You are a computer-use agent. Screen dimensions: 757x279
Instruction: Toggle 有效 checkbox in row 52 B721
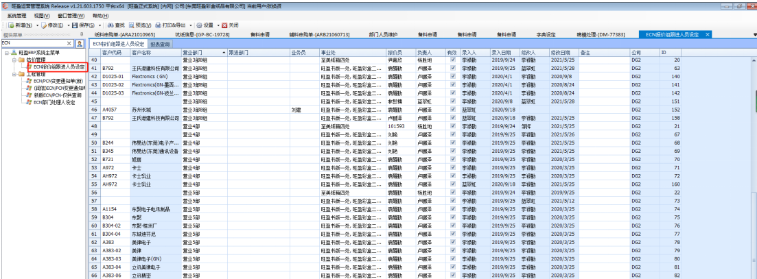click(452, 159)
